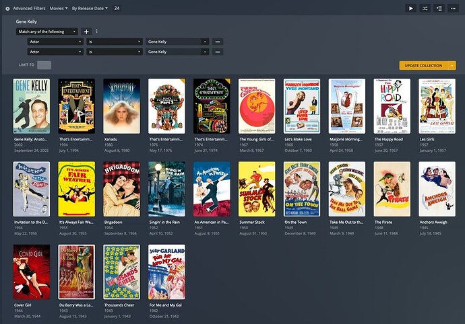Click the On the Town title text

(296, 222)
